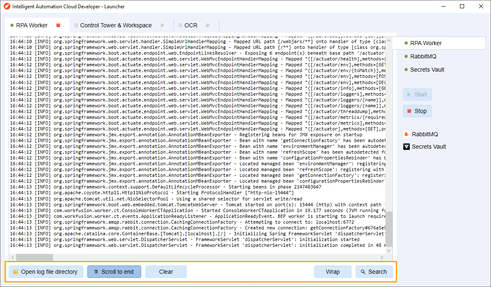
Task: Select RabbitMQ in the component status list
Action: [x=423, y=56]
